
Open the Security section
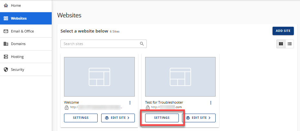(x=26, y=70)
